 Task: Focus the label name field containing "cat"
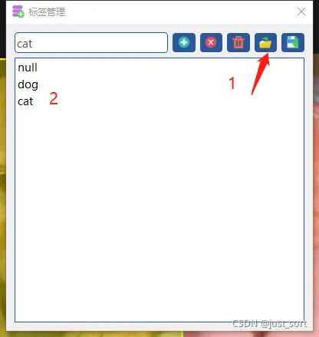click(x=91, y=43)
